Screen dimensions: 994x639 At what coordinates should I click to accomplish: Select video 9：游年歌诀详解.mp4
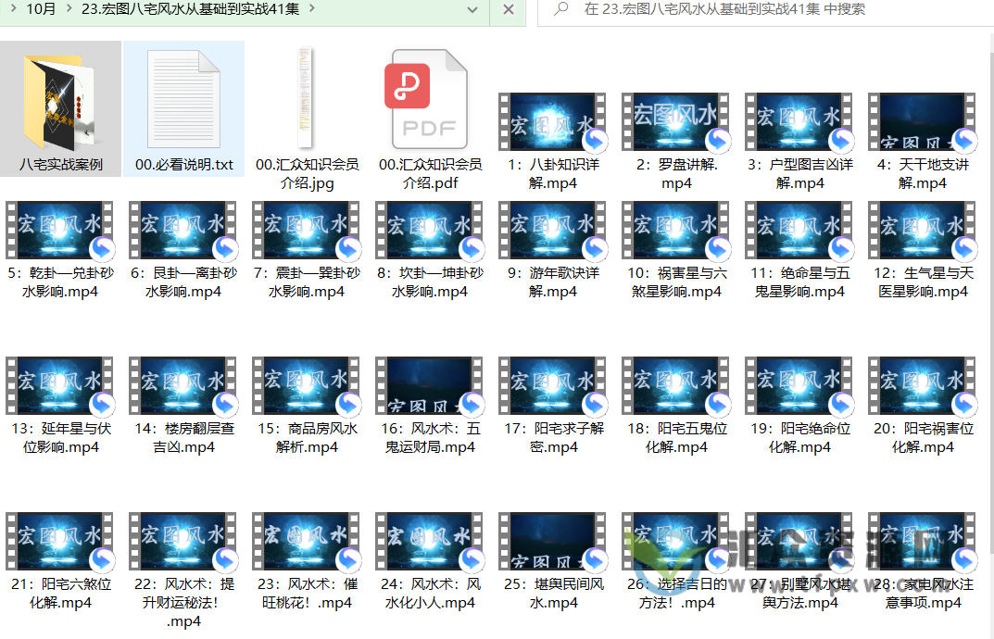[x=553, y=231]
